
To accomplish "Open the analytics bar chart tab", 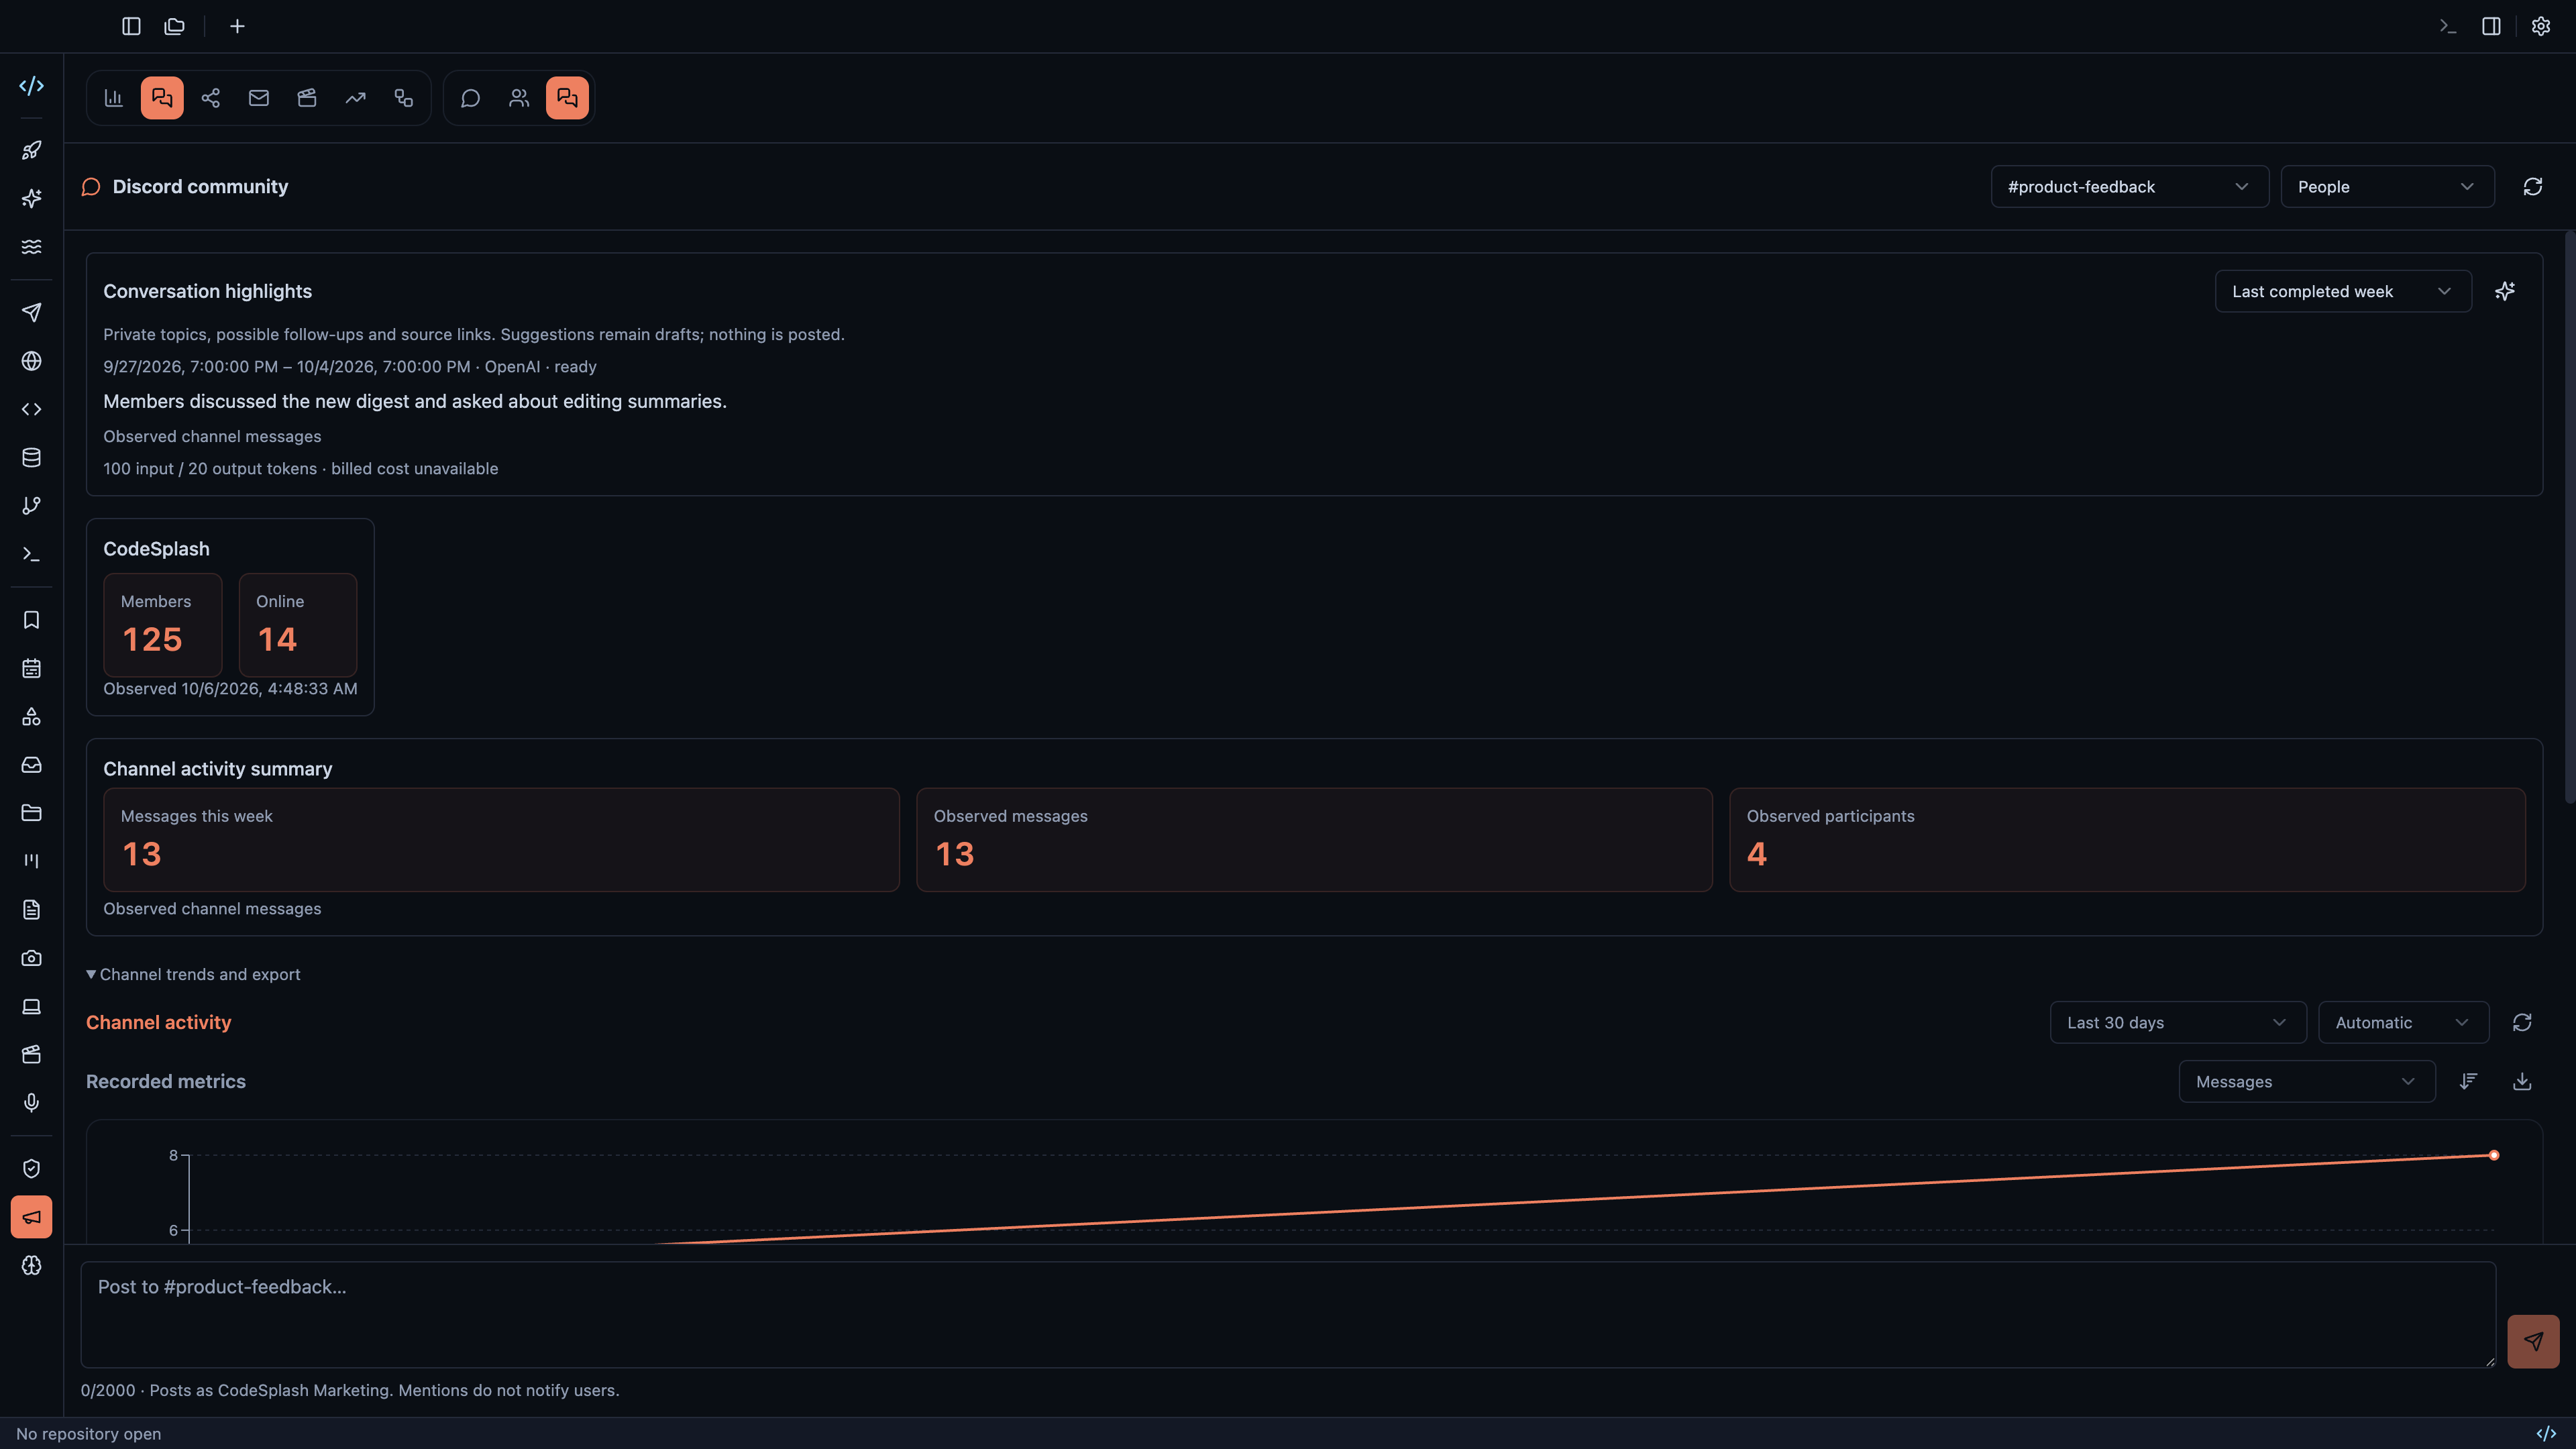I will click(x=114, y=98).
